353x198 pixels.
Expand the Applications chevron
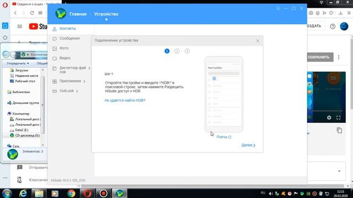coord(84,81)
